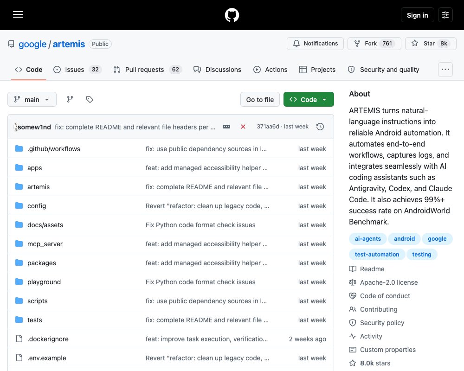Open .dockerignore commit message about task execution

[206, 339]
